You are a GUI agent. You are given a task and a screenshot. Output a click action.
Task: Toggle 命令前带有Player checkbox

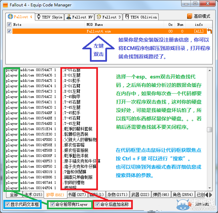point(52,204)
